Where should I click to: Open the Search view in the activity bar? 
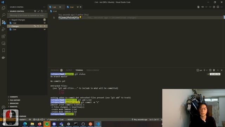4,15
